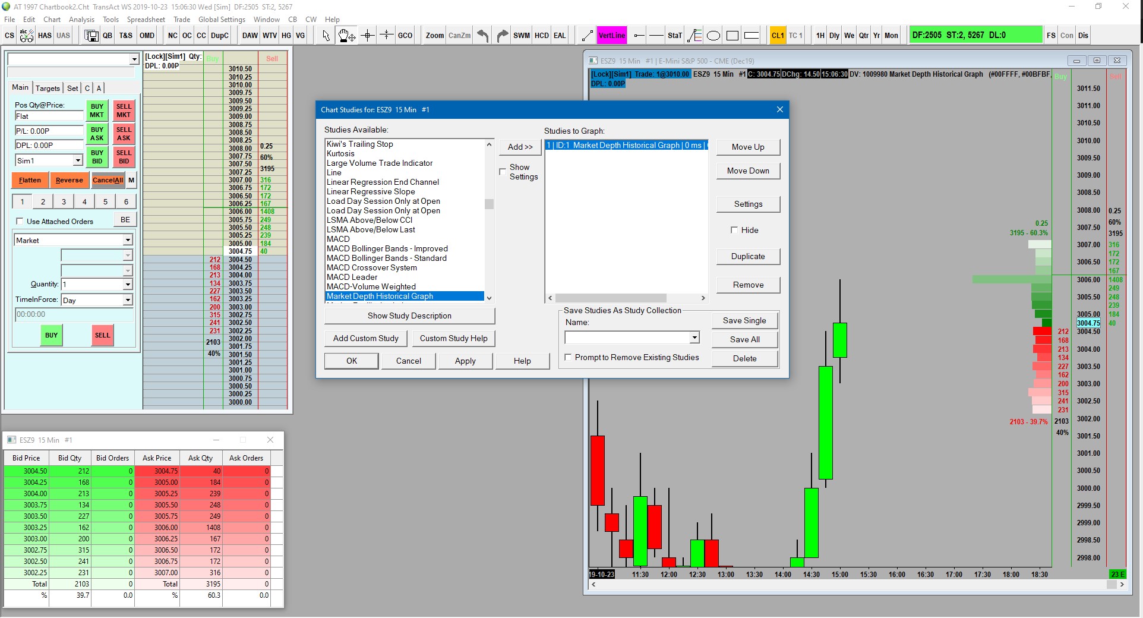Image resolution: width=1143 pixels, height=618 pixels.
Task: Expand the TimeInForce Day dropdown
Action: point(127,300)
